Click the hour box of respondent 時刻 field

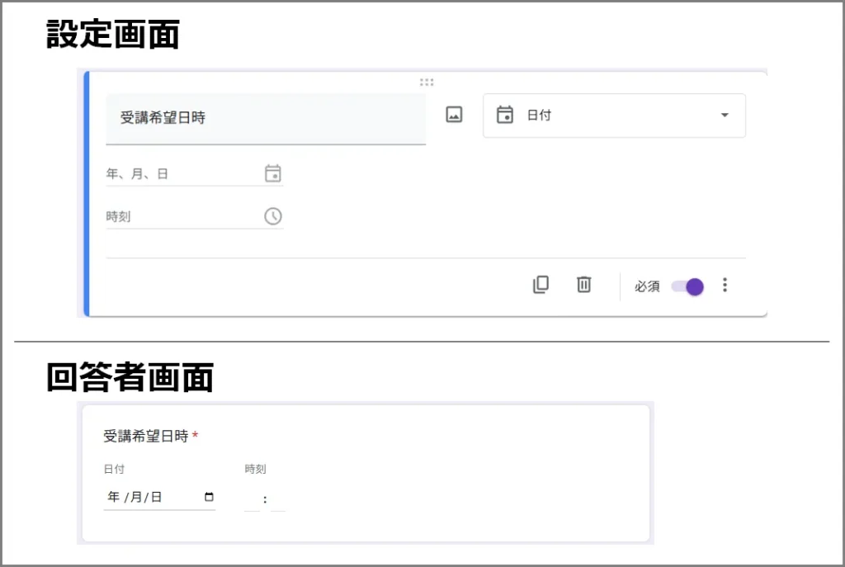pyautogui.click(x=253, y=500)
